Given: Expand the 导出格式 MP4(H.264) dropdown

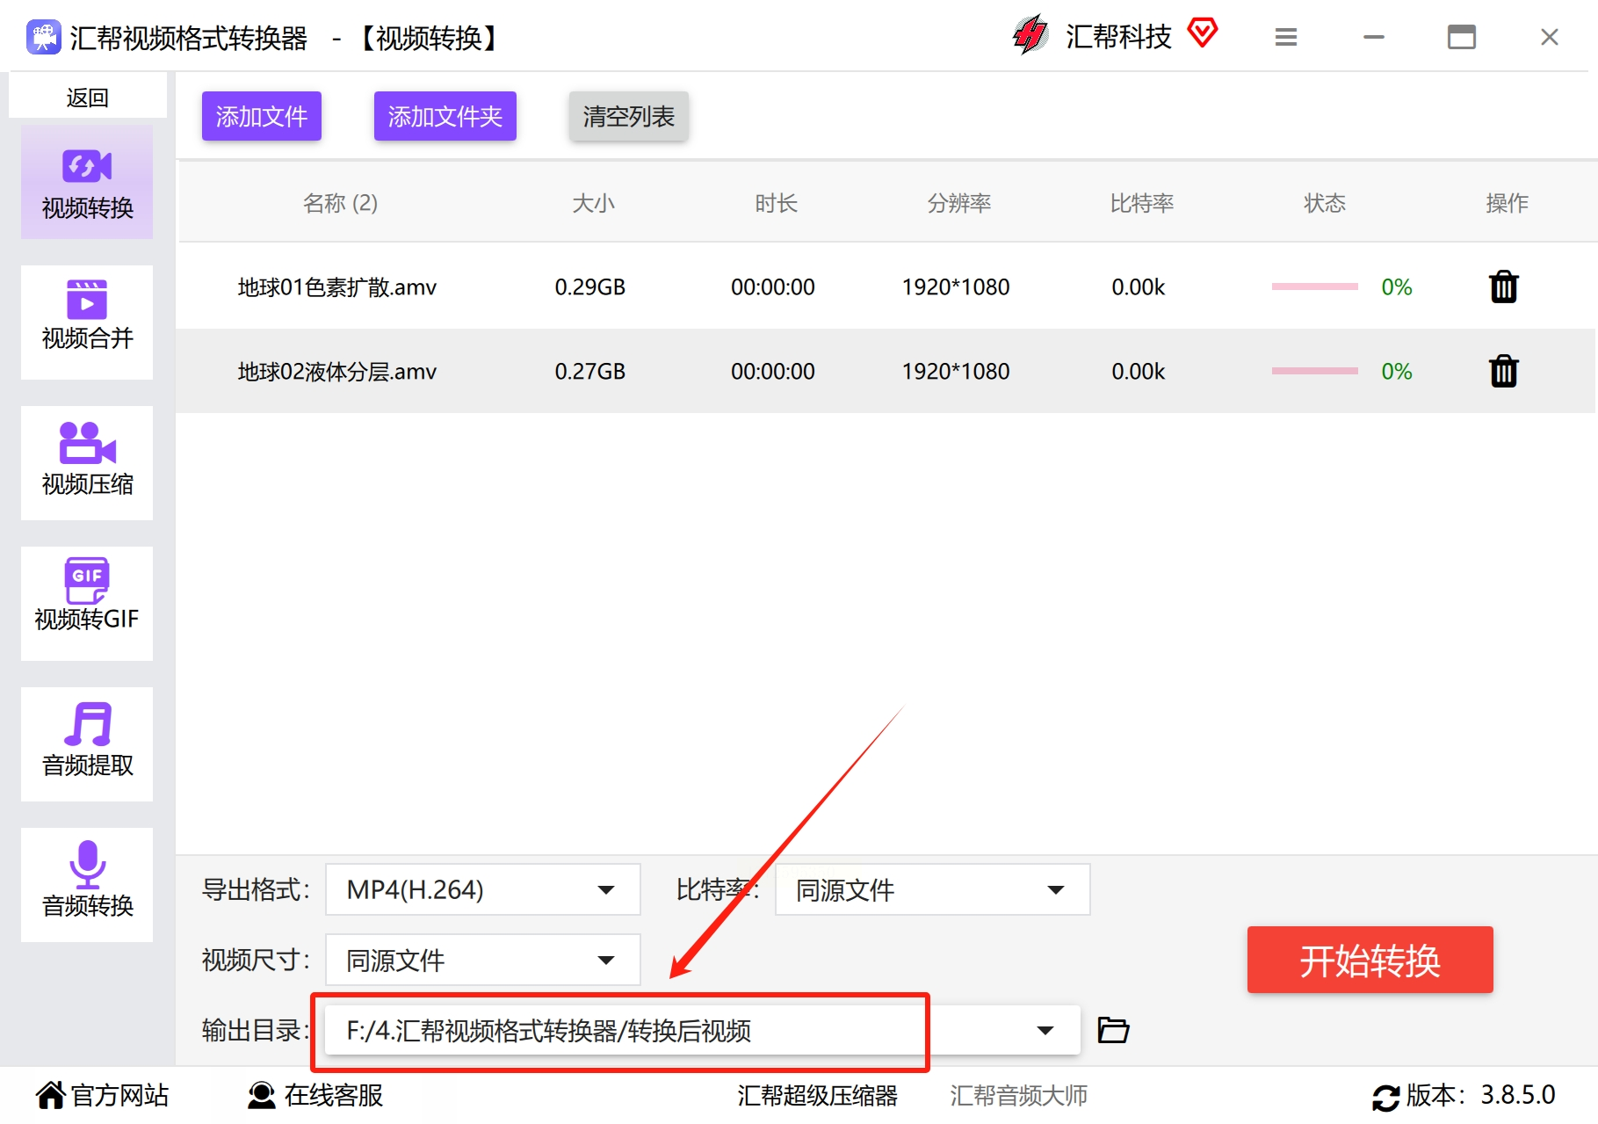Looking at the screenshot, I should click(483, 889).
